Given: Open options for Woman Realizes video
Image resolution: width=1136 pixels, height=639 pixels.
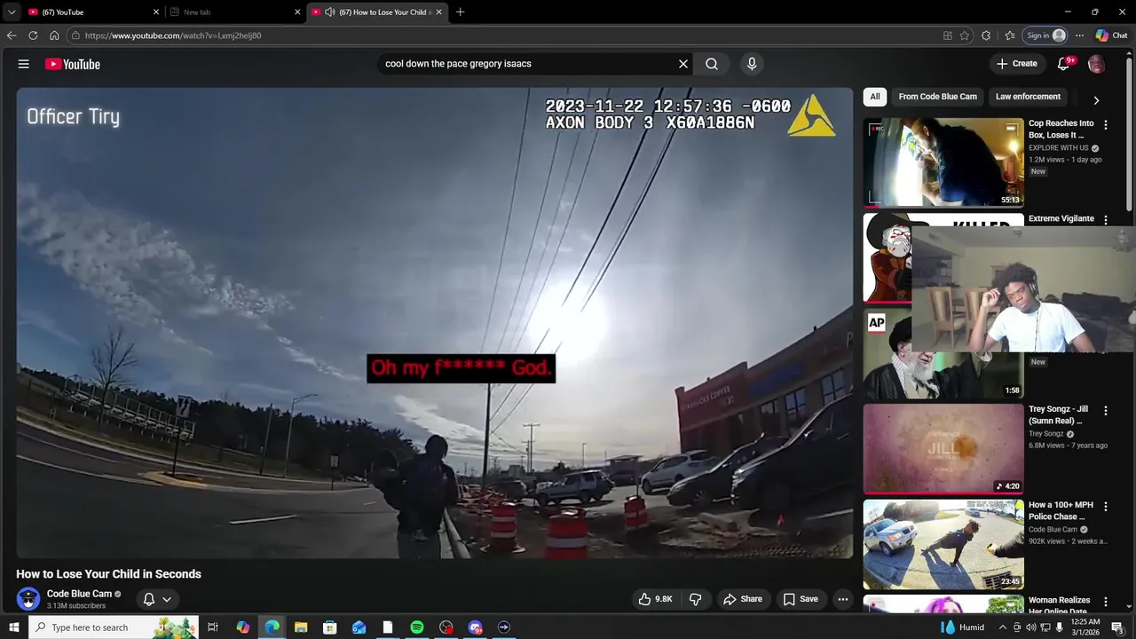Looking at the screenshot, I should pyautogui.click(x=1106, y=602).
